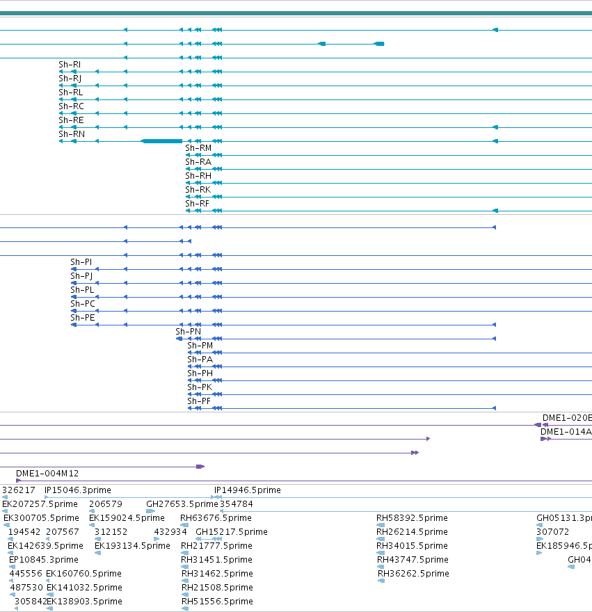Screen dimensions: 592x612
Task: Open the Sh-RF transcript label
Action: [197, 203]
